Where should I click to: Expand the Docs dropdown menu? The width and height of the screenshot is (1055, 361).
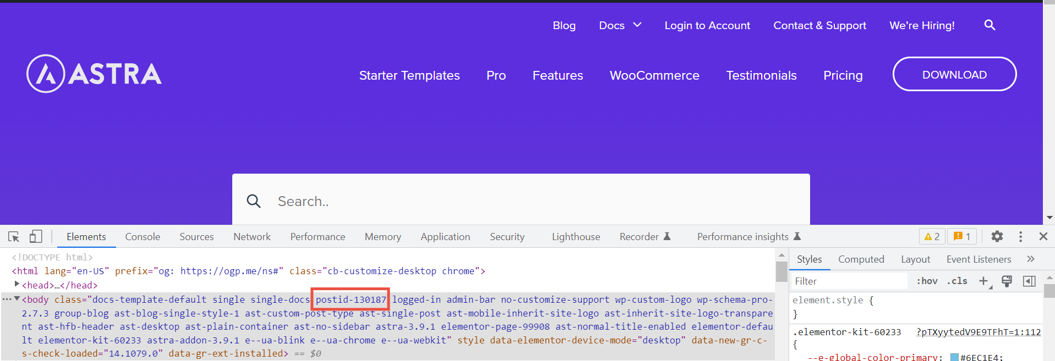[x=637, y=25]
